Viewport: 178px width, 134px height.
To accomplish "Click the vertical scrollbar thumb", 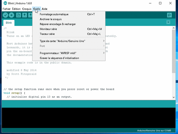I will click(x=174, y=51).
